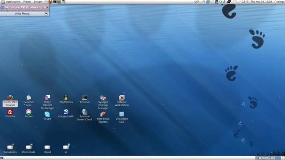This screenshot has height=160, width=285.
Task: Click calculator launcher in top panel
Action: point(59,2)
